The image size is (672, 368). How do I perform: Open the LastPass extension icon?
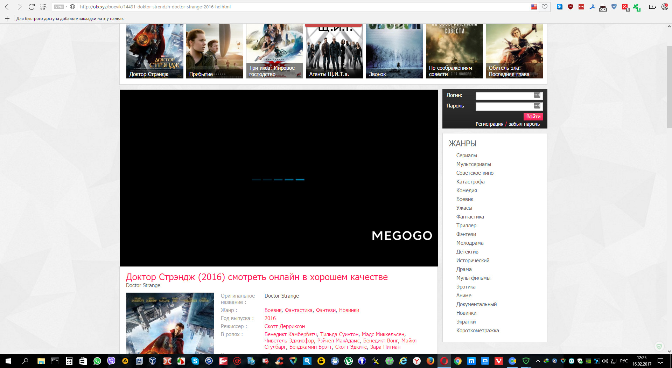581,7
